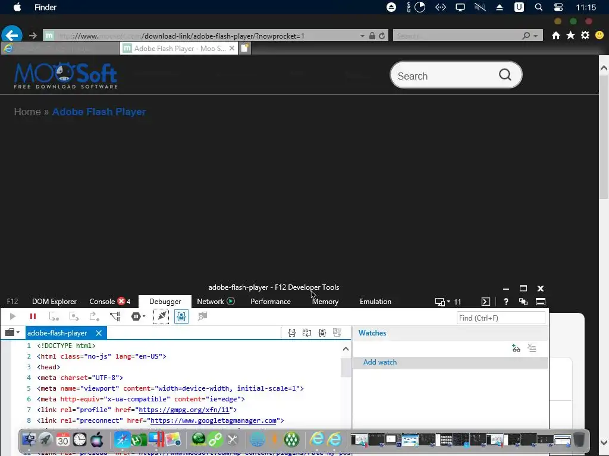Open a new browser tab
Viewport: 609px width, 456px height.
click(244, 48)
